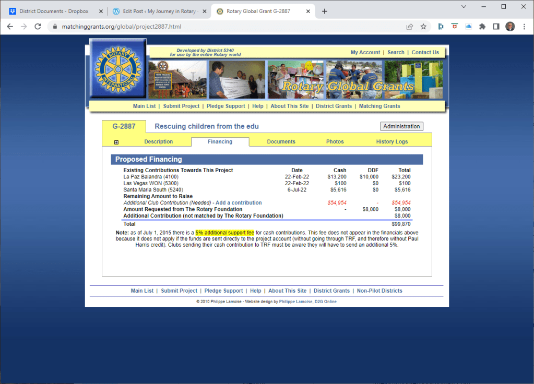Viewport: 534px width, 384px height.
Task: Open Chrome's three-dot menu
Action: click(x=524, y=27)
